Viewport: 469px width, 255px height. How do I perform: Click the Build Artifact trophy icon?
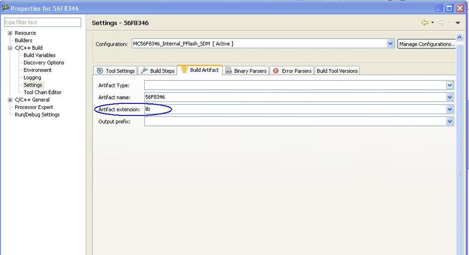click(x=184, y=70)
